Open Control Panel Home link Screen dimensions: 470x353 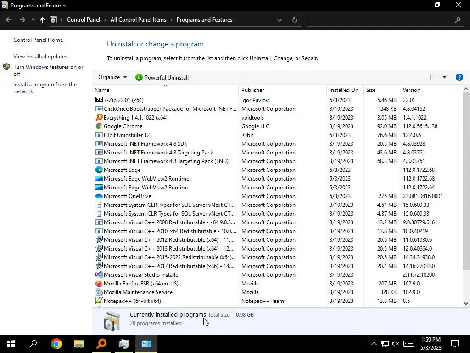tap(38, 40)
